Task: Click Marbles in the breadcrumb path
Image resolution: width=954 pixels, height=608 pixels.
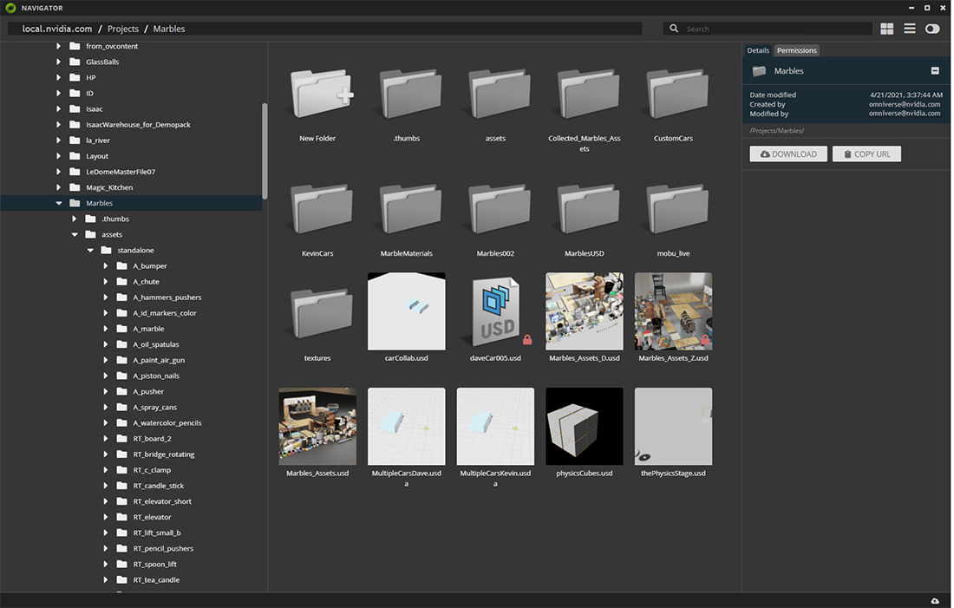Action: (169, 29)
